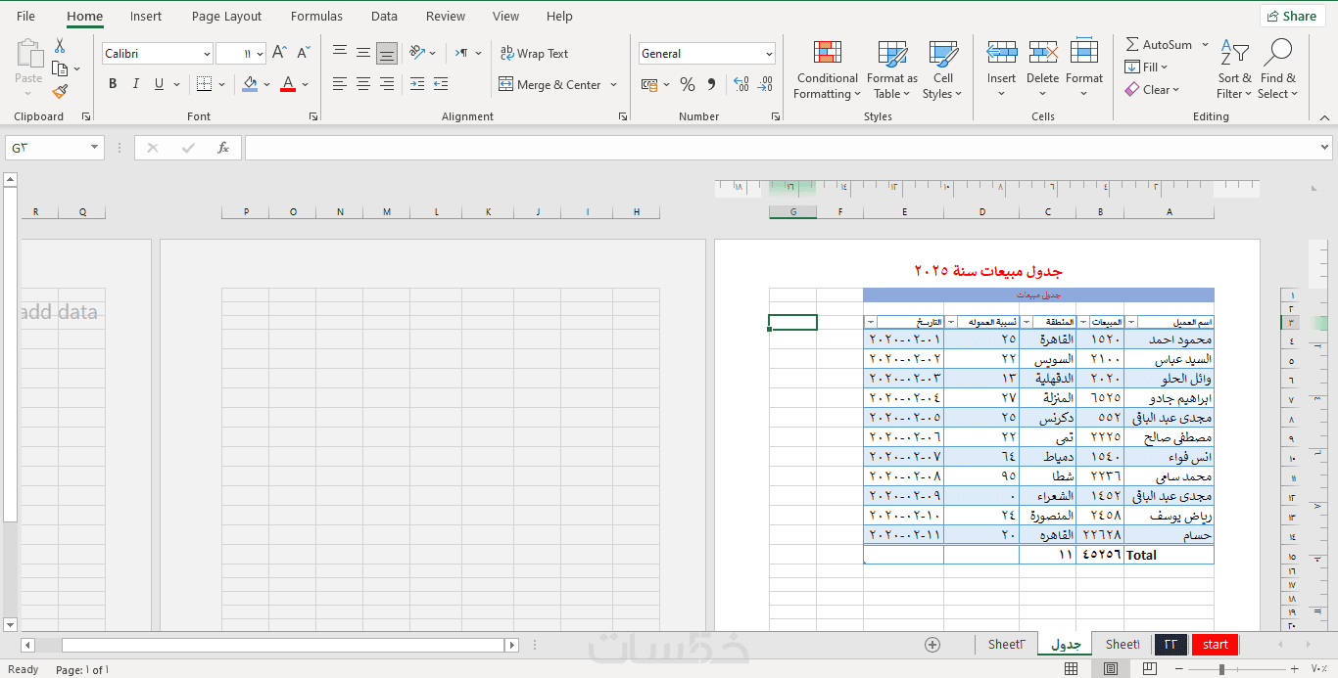The height and width of the screenshot is (678, 1338).
Task: Open the font size dropdown
Action: [x=260, y=54]
